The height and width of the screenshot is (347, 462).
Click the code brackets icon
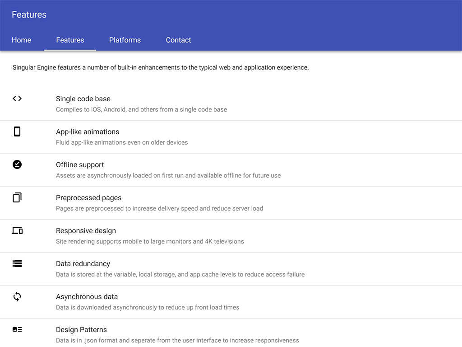tap(17, 98)
